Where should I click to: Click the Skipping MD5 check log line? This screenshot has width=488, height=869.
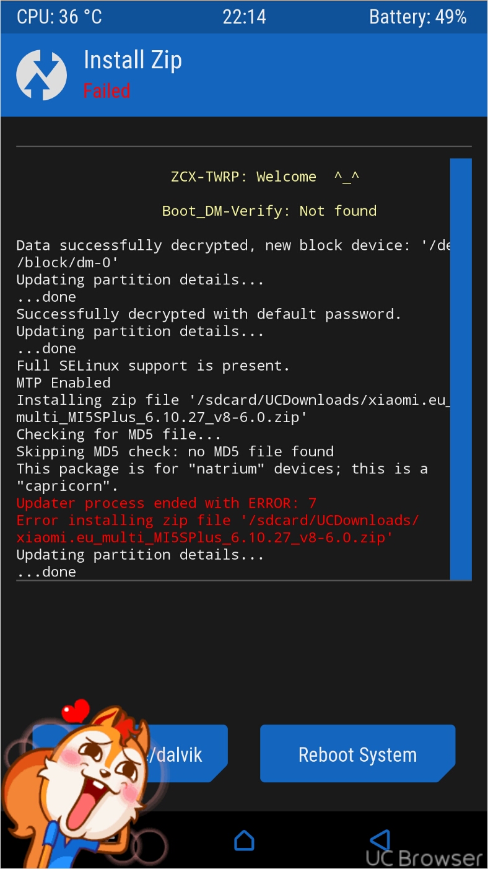point(175,451)
